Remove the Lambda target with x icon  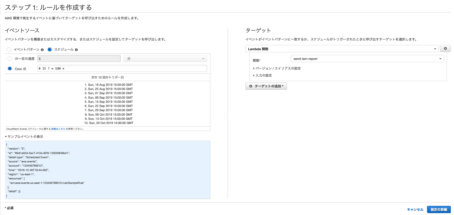click(445, 49)
